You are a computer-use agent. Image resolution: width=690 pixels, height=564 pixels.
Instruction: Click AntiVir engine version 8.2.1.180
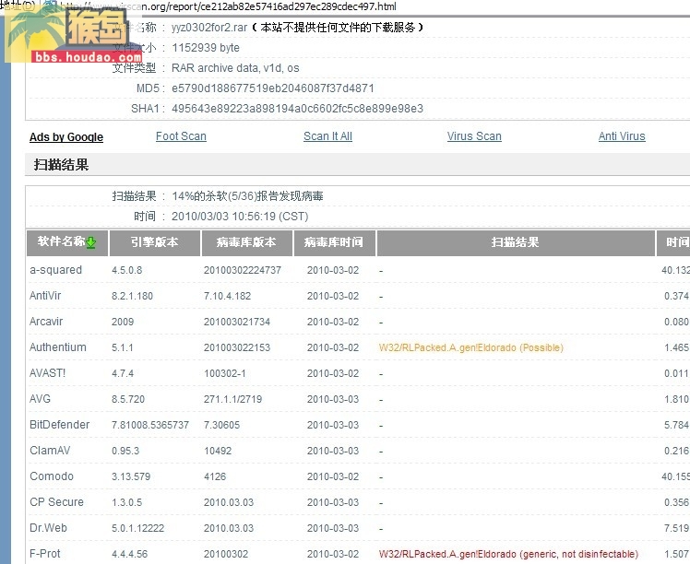tap(132, 296)
